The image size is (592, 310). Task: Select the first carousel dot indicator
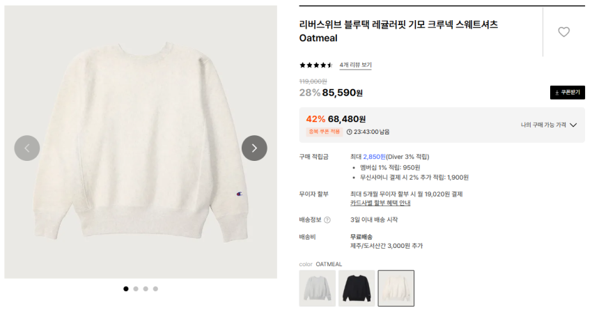pyautogui.click(x=126, y=288)
